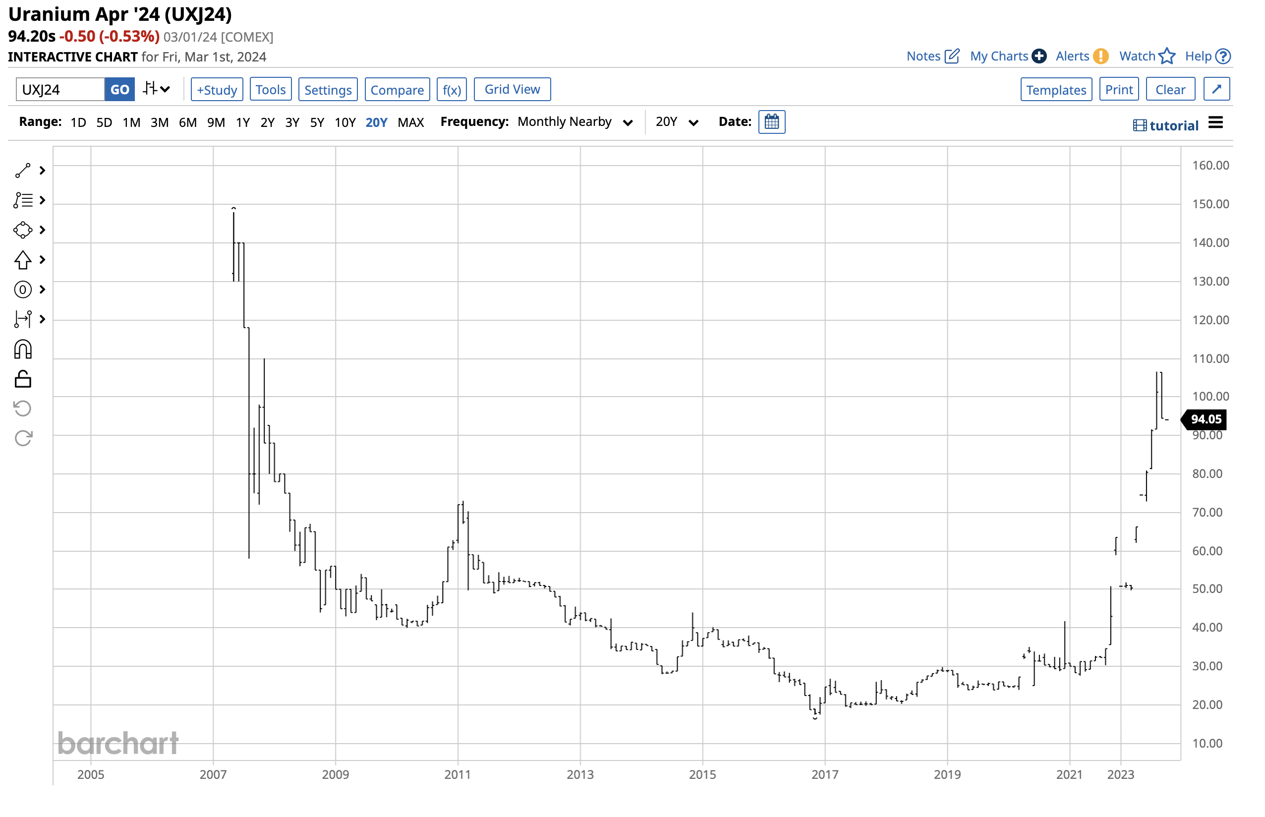Select the trend line drawing tool
This screenshot has width=1265, height=817.
pos(23,171)
